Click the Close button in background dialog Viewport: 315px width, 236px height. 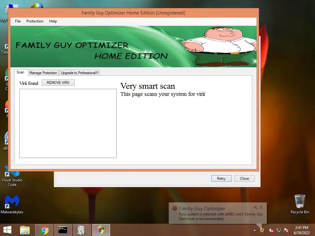coord(244,179)
